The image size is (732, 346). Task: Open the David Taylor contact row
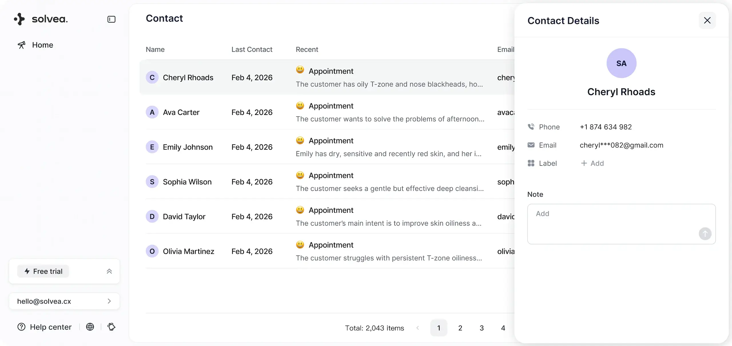tap(327, 216)
